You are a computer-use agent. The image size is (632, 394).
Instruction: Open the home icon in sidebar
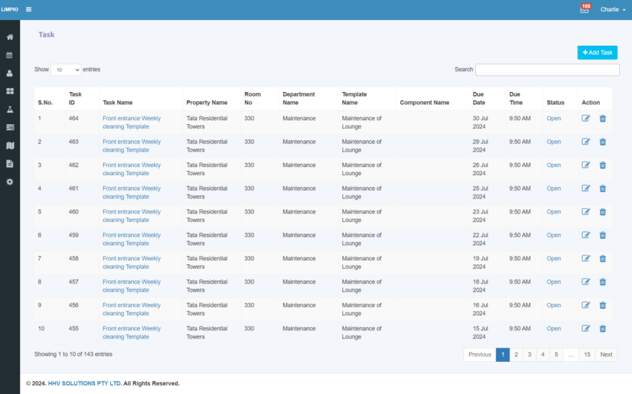click(10, 37)
